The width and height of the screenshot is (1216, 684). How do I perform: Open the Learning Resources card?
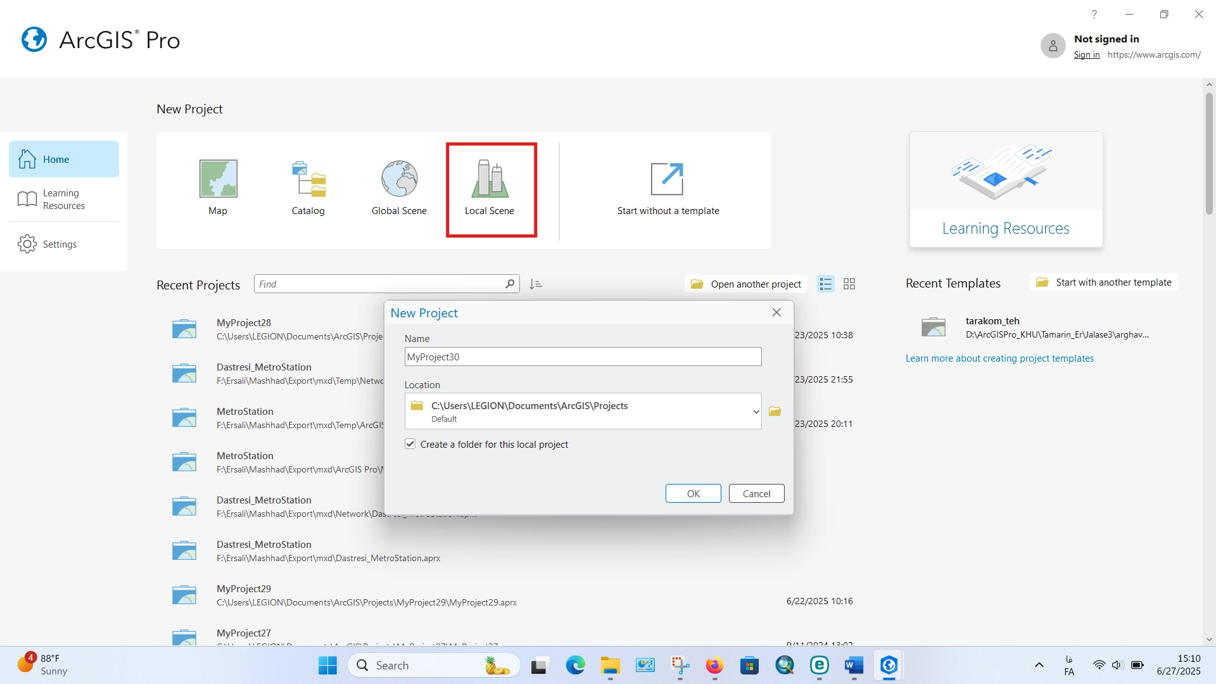click(x=1006, y=189)
